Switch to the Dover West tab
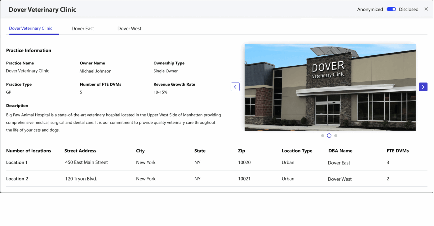434x226 pixels. tap(129, 28)
